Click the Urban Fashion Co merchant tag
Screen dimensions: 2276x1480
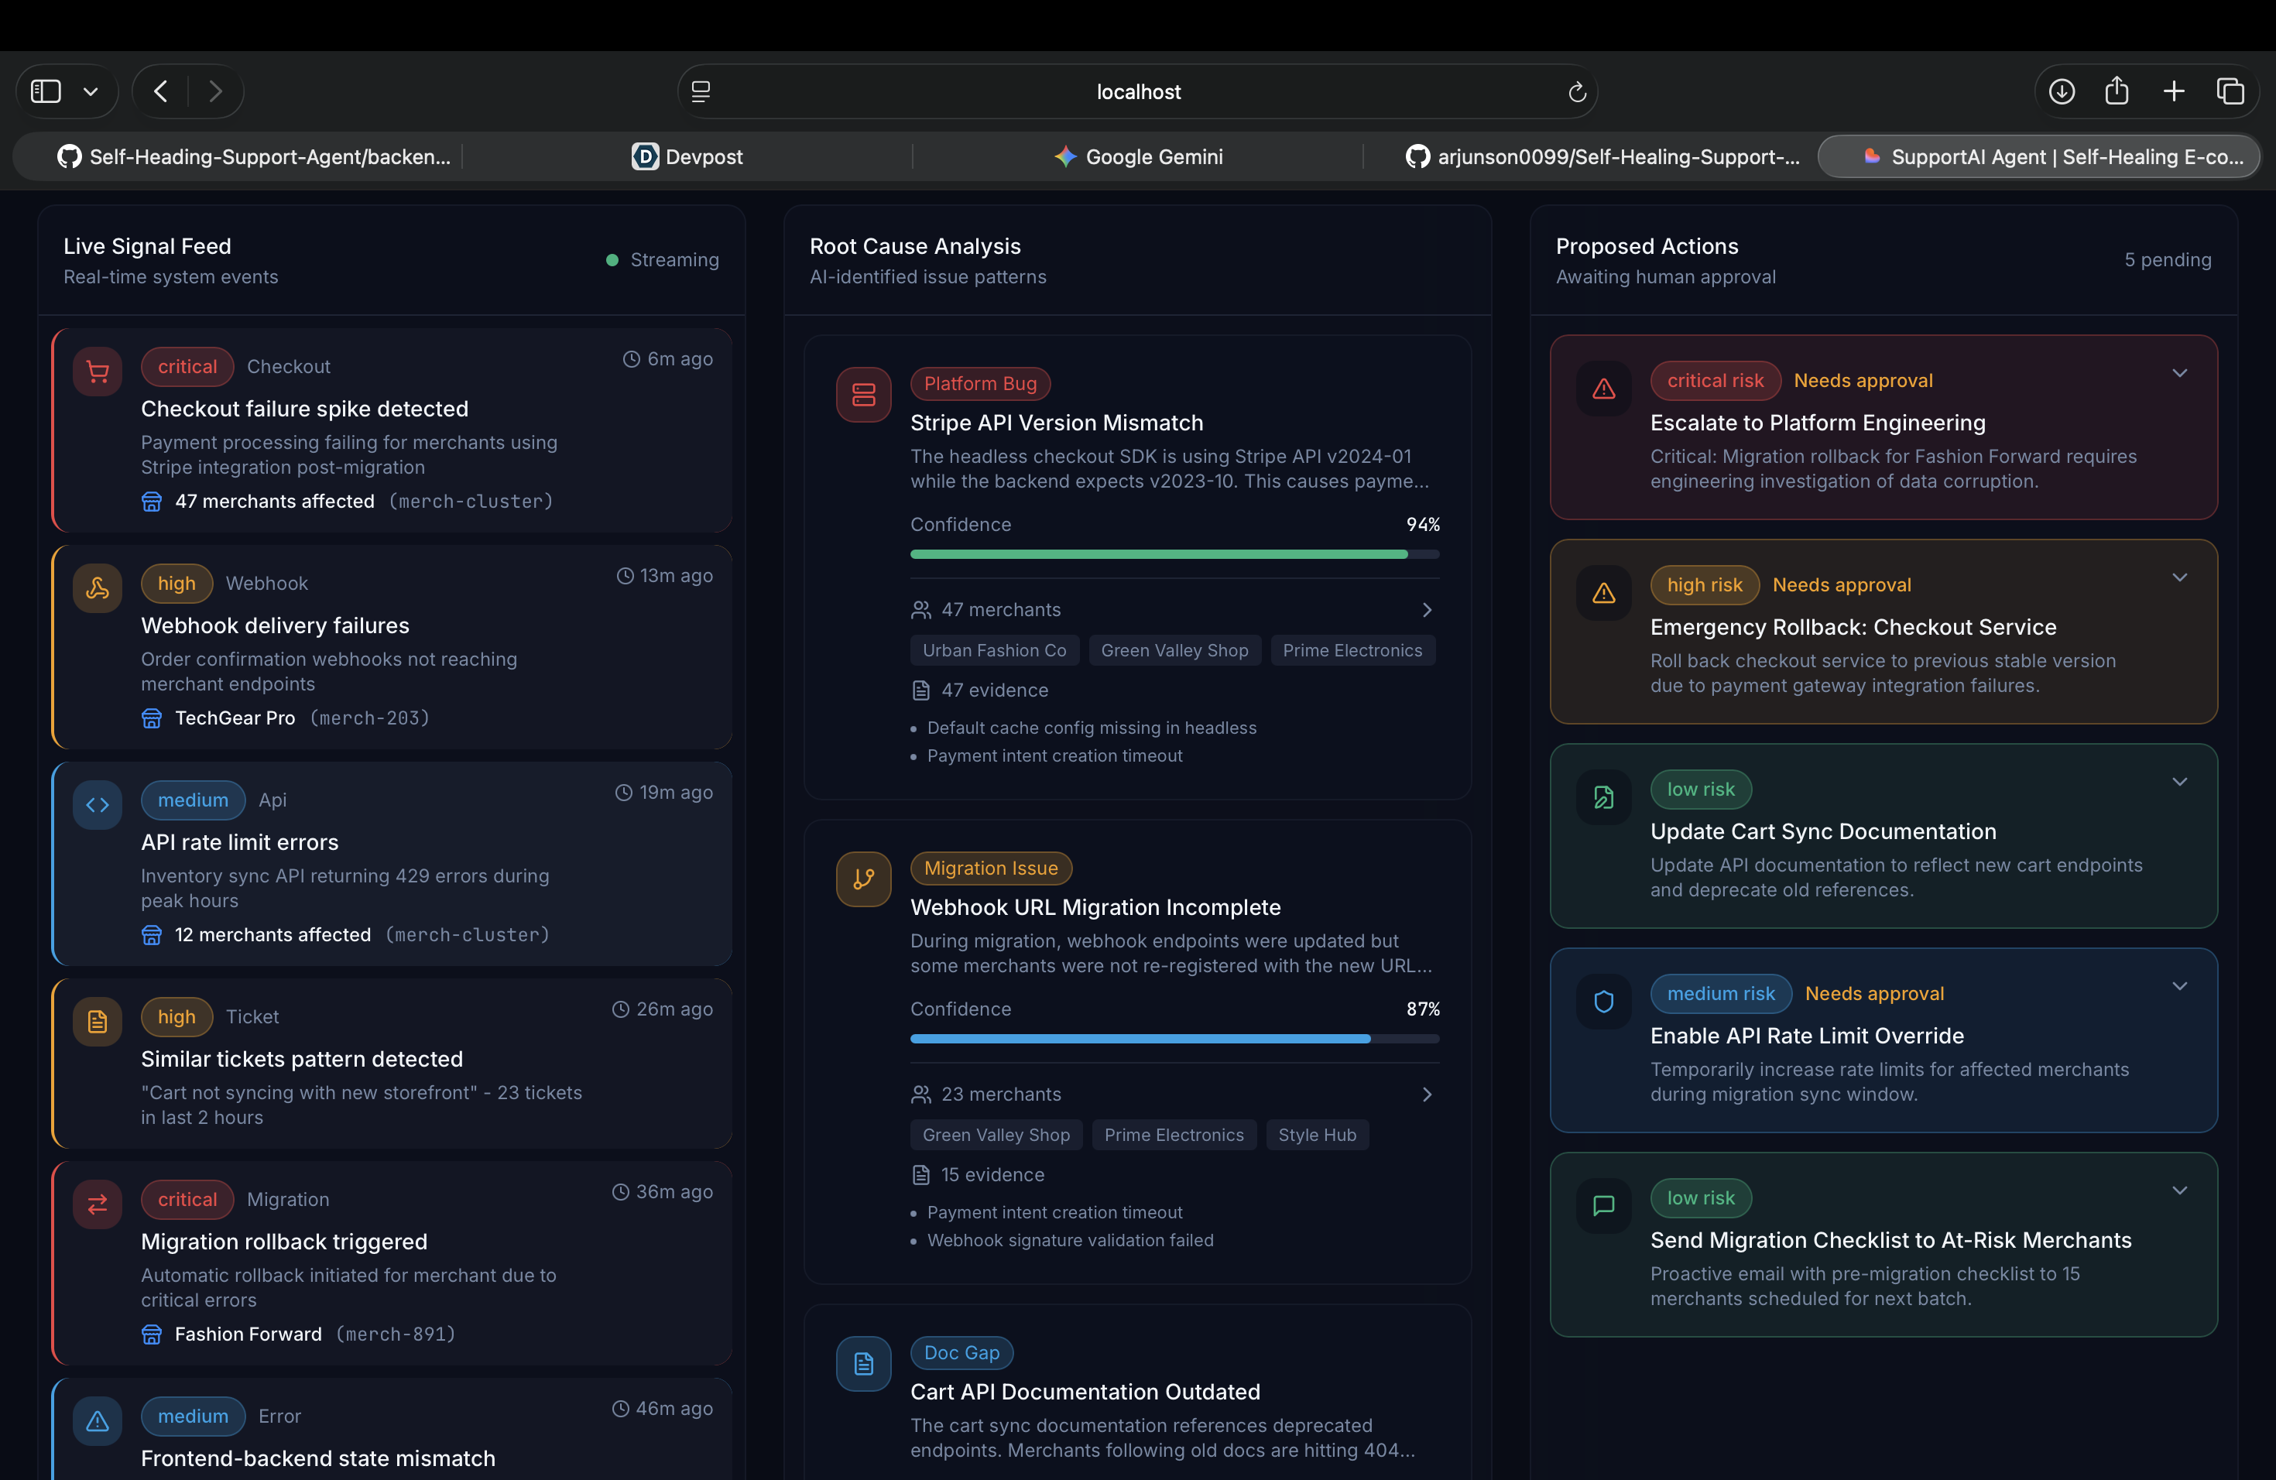pos(993,650)
